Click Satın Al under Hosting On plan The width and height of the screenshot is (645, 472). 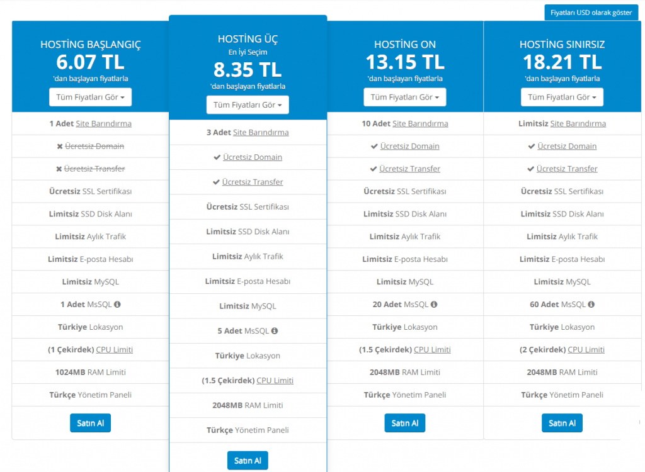click(x=404, y=423)
